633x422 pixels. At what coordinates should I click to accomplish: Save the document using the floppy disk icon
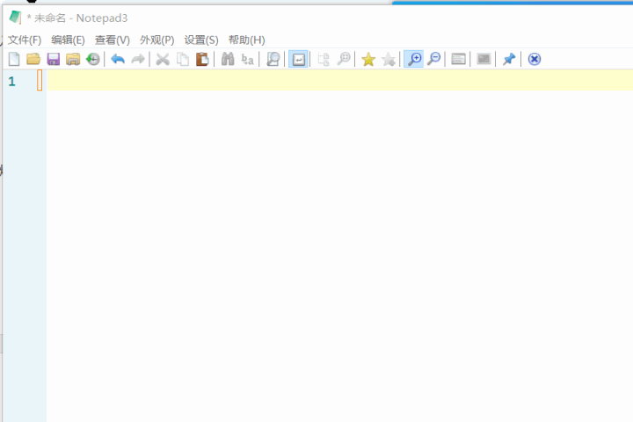click(x=53, y=59)
